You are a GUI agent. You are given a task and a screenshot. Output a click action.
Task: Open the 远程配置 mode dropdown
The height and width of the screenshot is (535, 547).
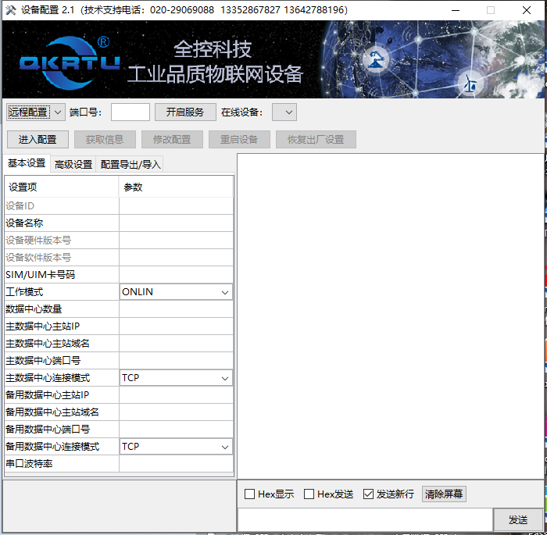tap(36, 112)
